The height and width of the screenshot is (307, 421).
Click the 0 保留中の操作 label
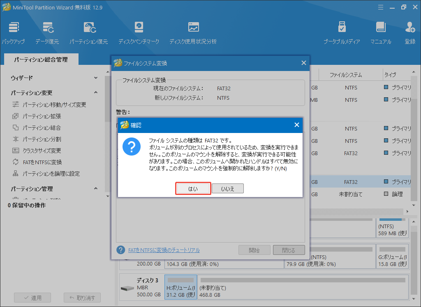pos(27,205)
